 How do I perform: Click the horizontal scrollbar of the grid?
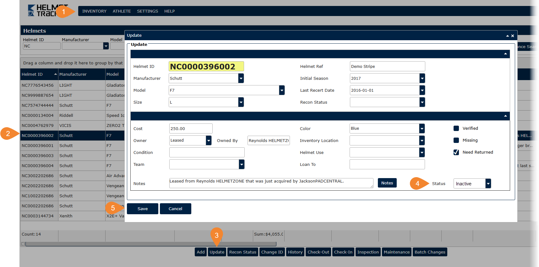click(x=151, y=244)
